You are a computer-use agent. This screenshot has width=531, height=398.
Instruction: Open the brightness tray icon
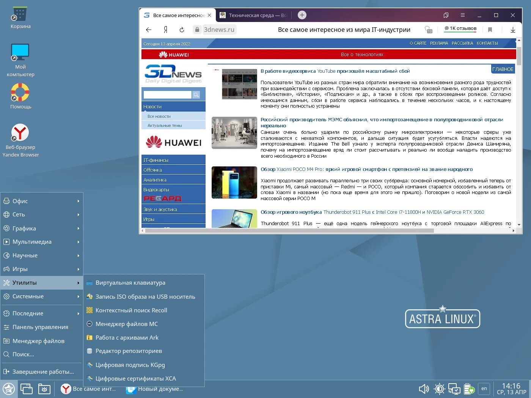(x=440, y=389)
